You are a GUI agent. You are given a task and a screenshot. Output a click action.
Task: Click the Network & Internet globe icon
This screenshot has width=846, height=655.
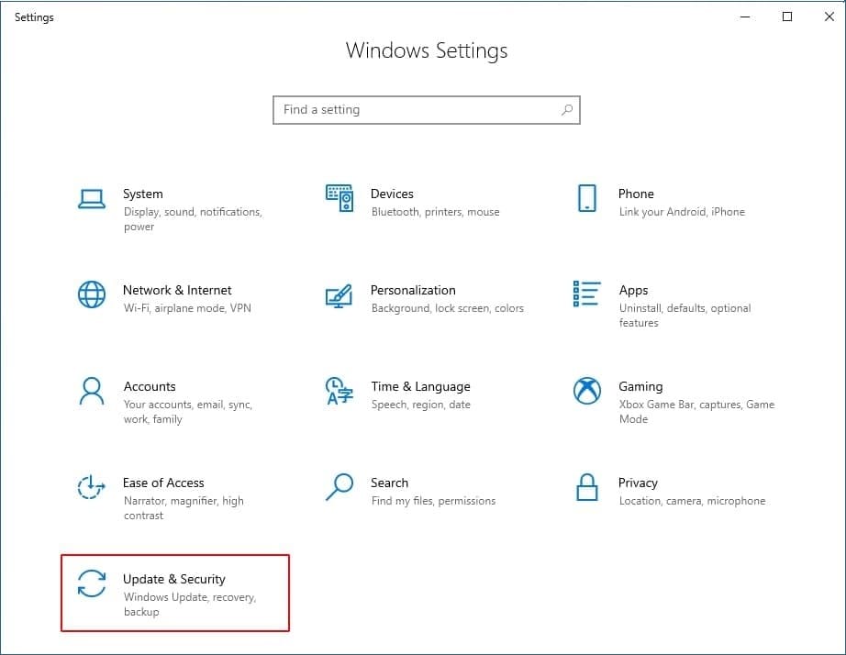tap(92, 294)
